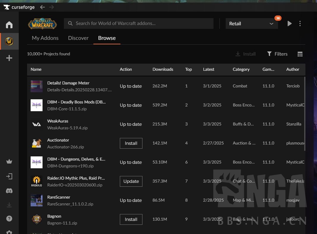This screenshot has width=317, height=234.
Task: Open the help question mark icon
Action: click(9, 219)
